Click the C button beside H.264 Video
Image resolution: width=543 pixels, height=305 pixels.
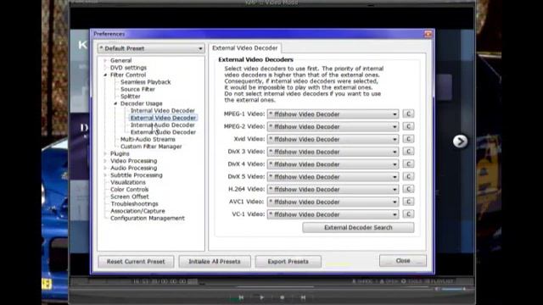(408, 189)
